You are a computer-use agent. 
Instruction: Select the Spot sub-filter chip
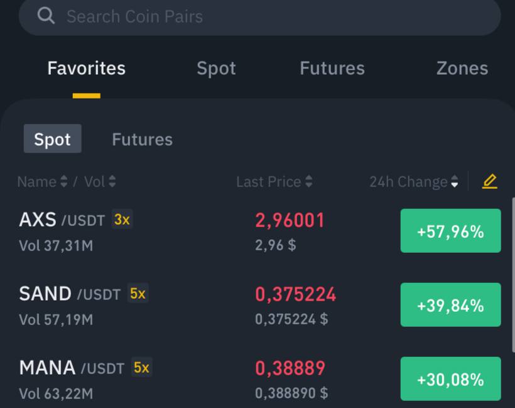[x=53, y=139]
